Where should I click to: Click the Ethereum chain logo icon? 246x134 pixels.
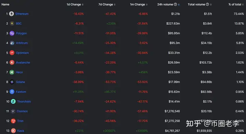(x=11, y=14)
